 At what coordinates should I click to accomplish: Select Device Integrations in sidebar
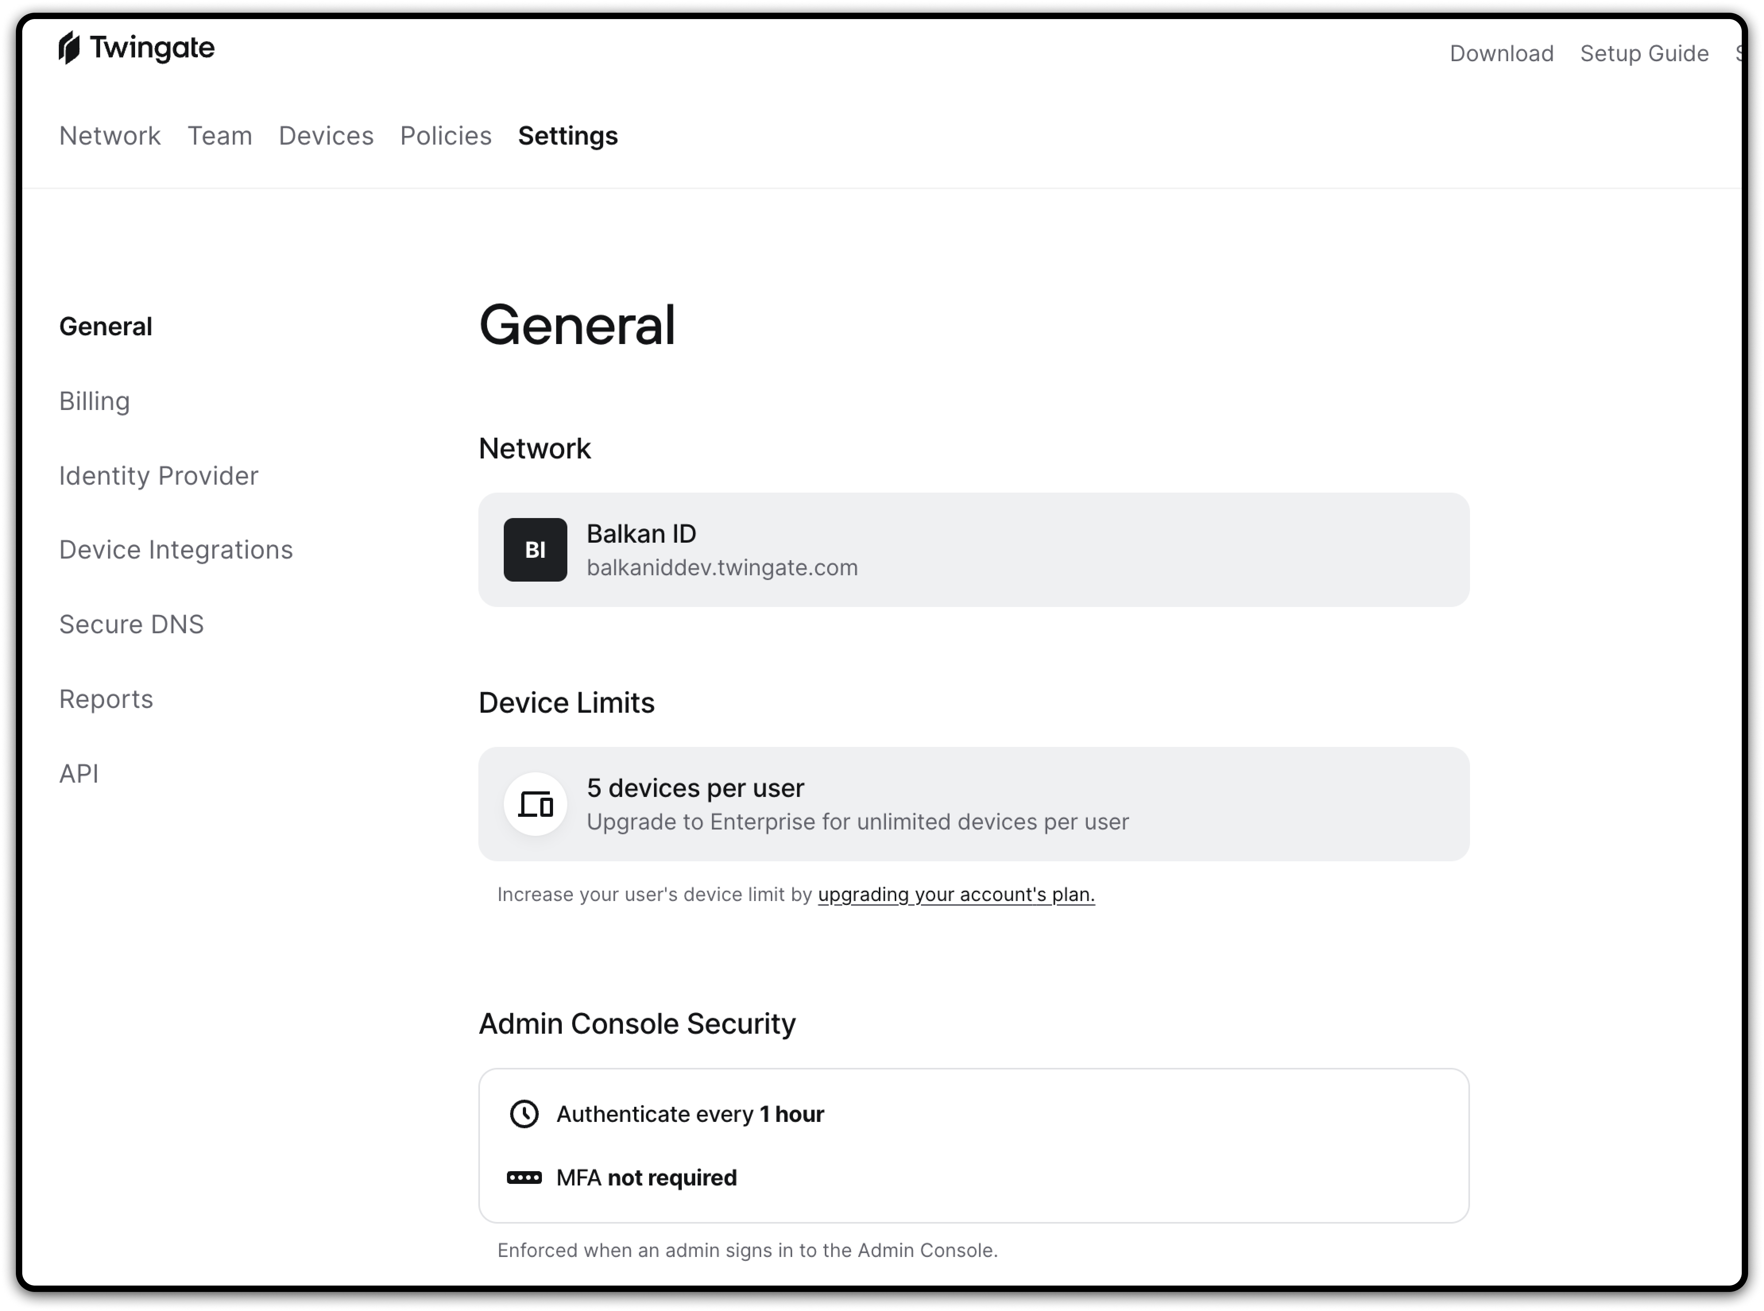click(x=176, y=550)
